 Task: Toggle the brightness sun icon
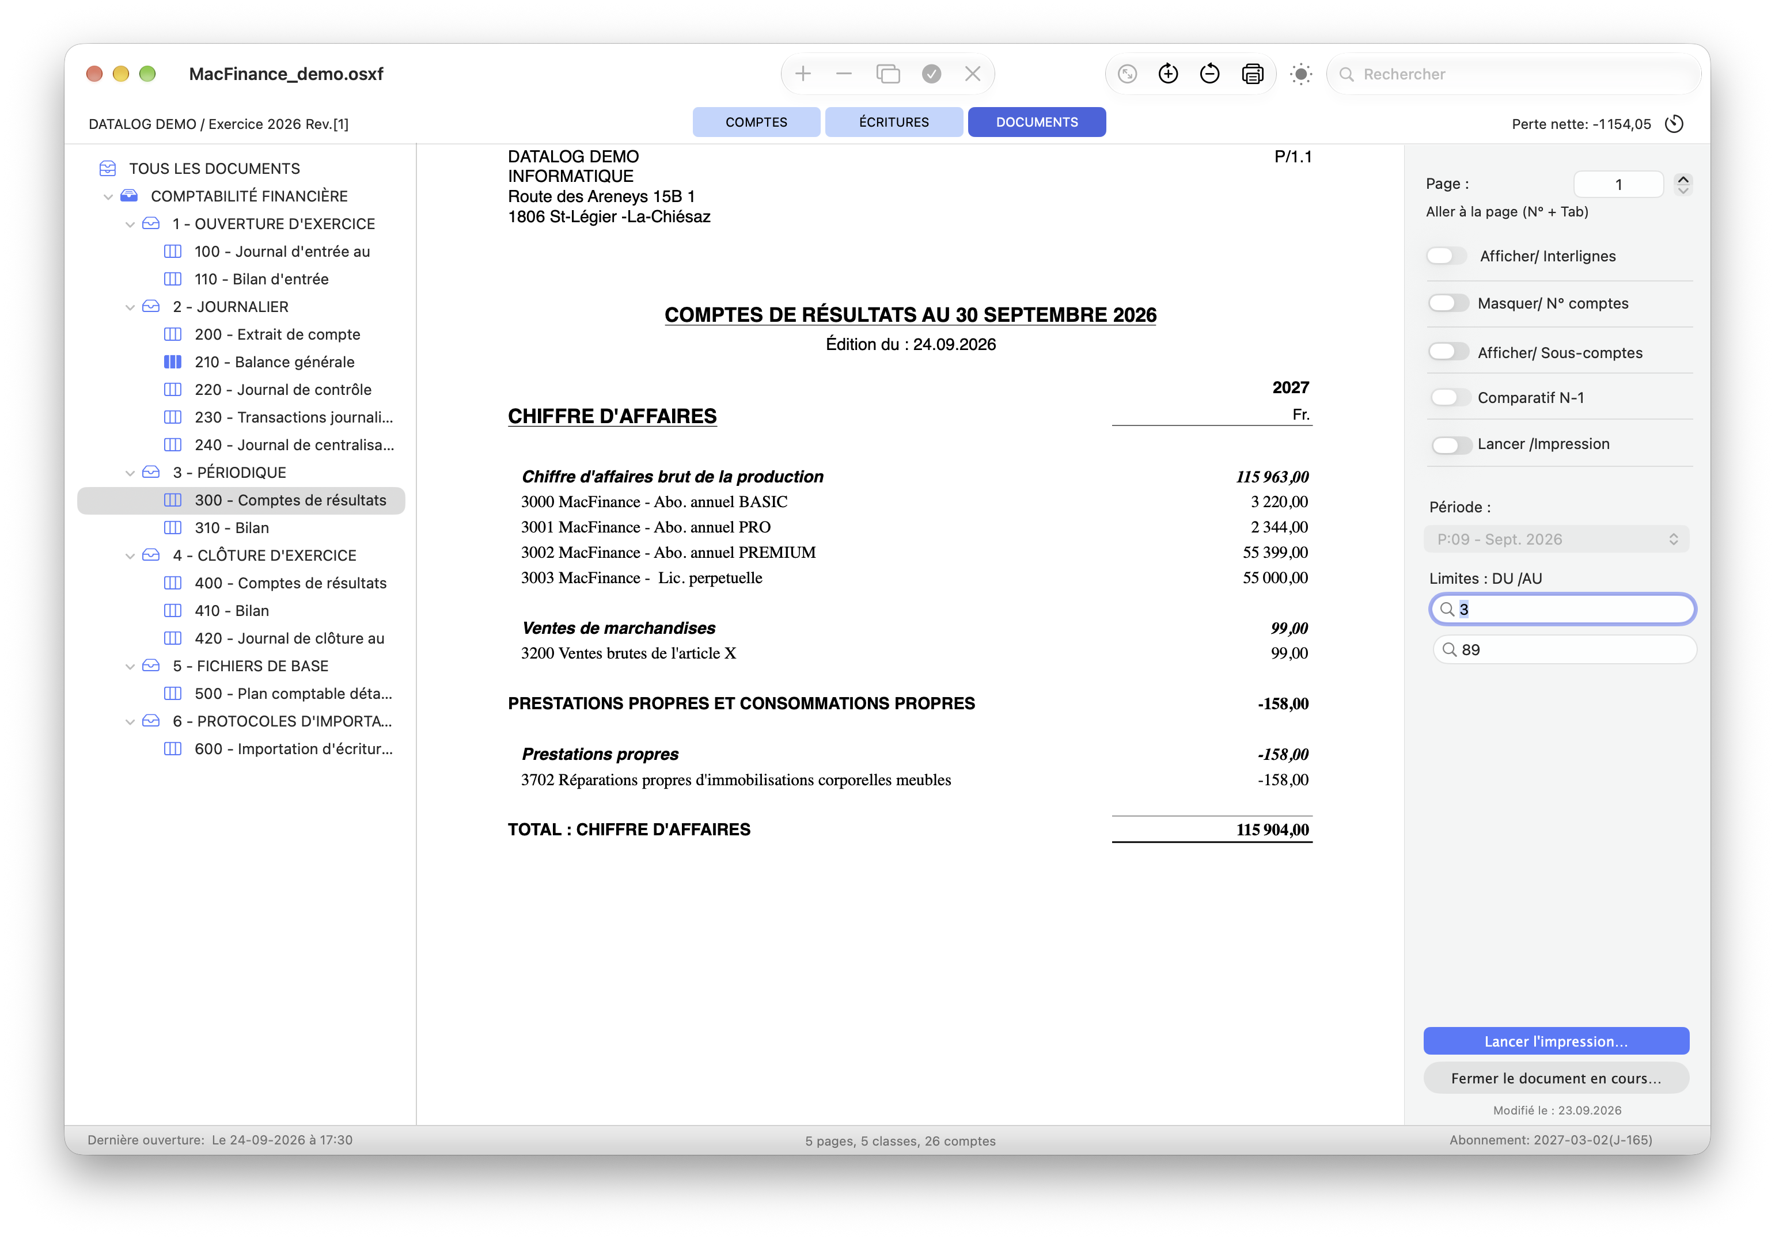[1301, 74]
